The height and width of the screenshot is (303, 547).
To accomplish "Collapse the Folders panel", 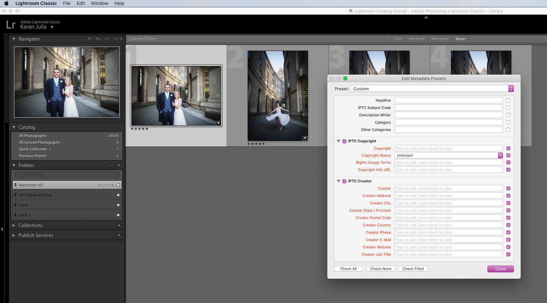I will click(x=14, y=165).
